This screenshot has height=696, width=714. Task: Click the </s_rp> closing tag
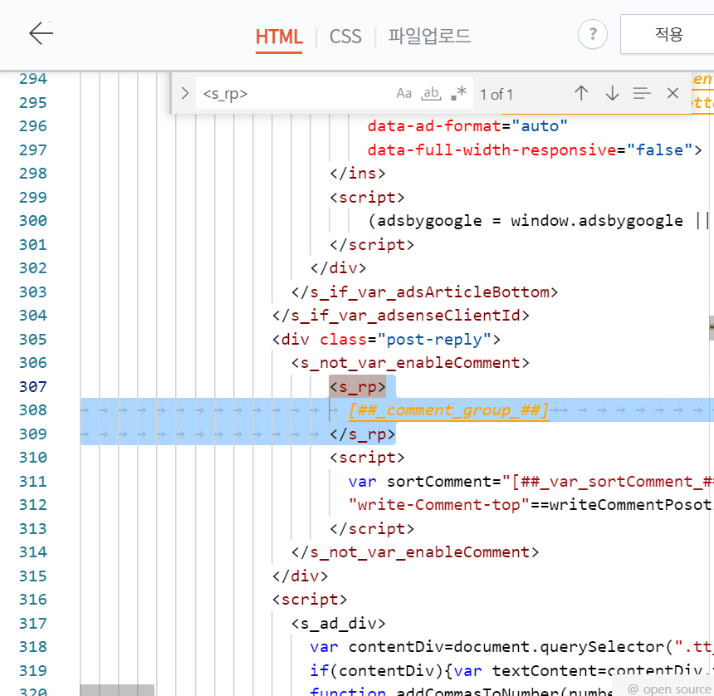[x=363, y=434]
